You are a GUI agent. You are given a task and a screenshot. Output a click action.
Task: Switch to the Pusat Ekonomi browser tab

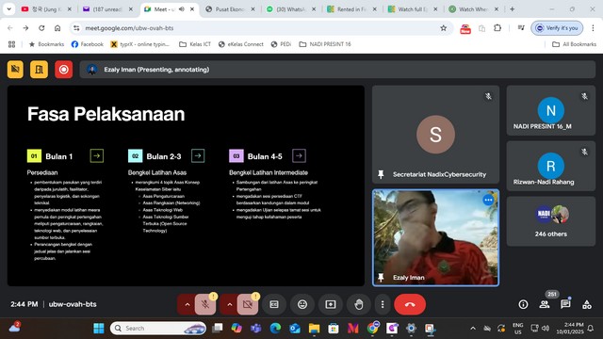click(230, 9)
